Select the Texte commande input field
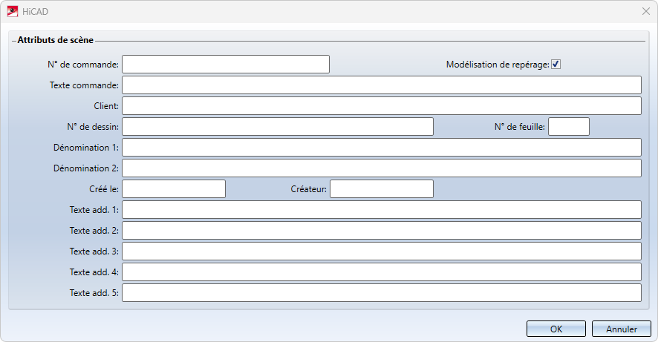 382,85
